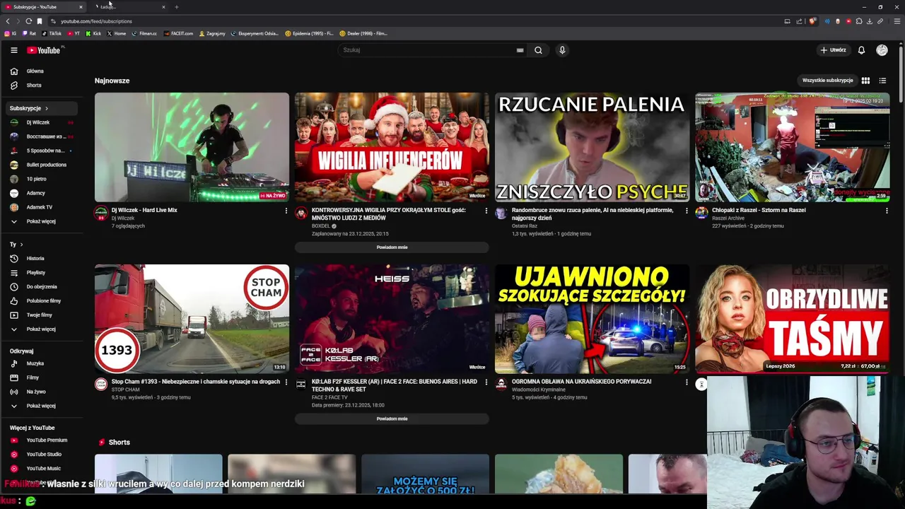
Task: Open the Shorts sidebar entry
Action: [x=41, y=86]
